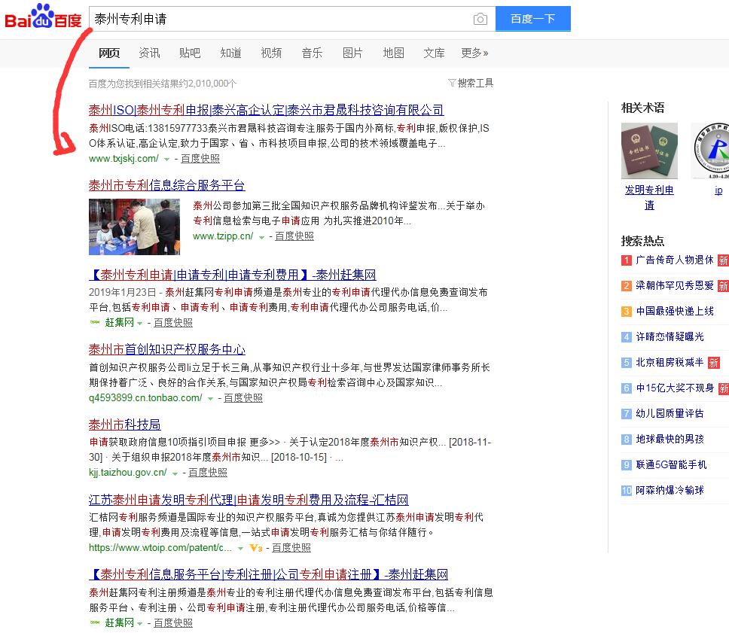Screen dimensions: 729x633
Task: Click the kjj.taizhou.gov.cn/ URL
Action: click(128, 472)
